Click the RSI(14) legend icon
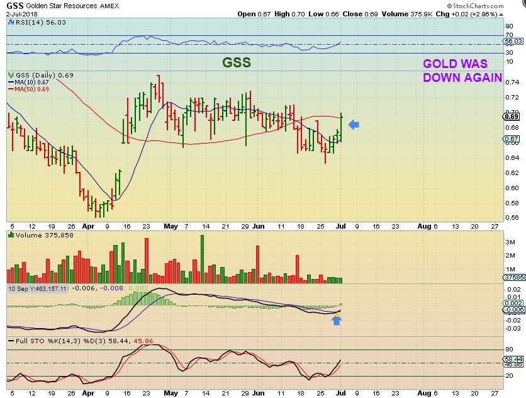The width and height of the screenshot is (526, 398). pyautogui.click(x=11, y=23)
